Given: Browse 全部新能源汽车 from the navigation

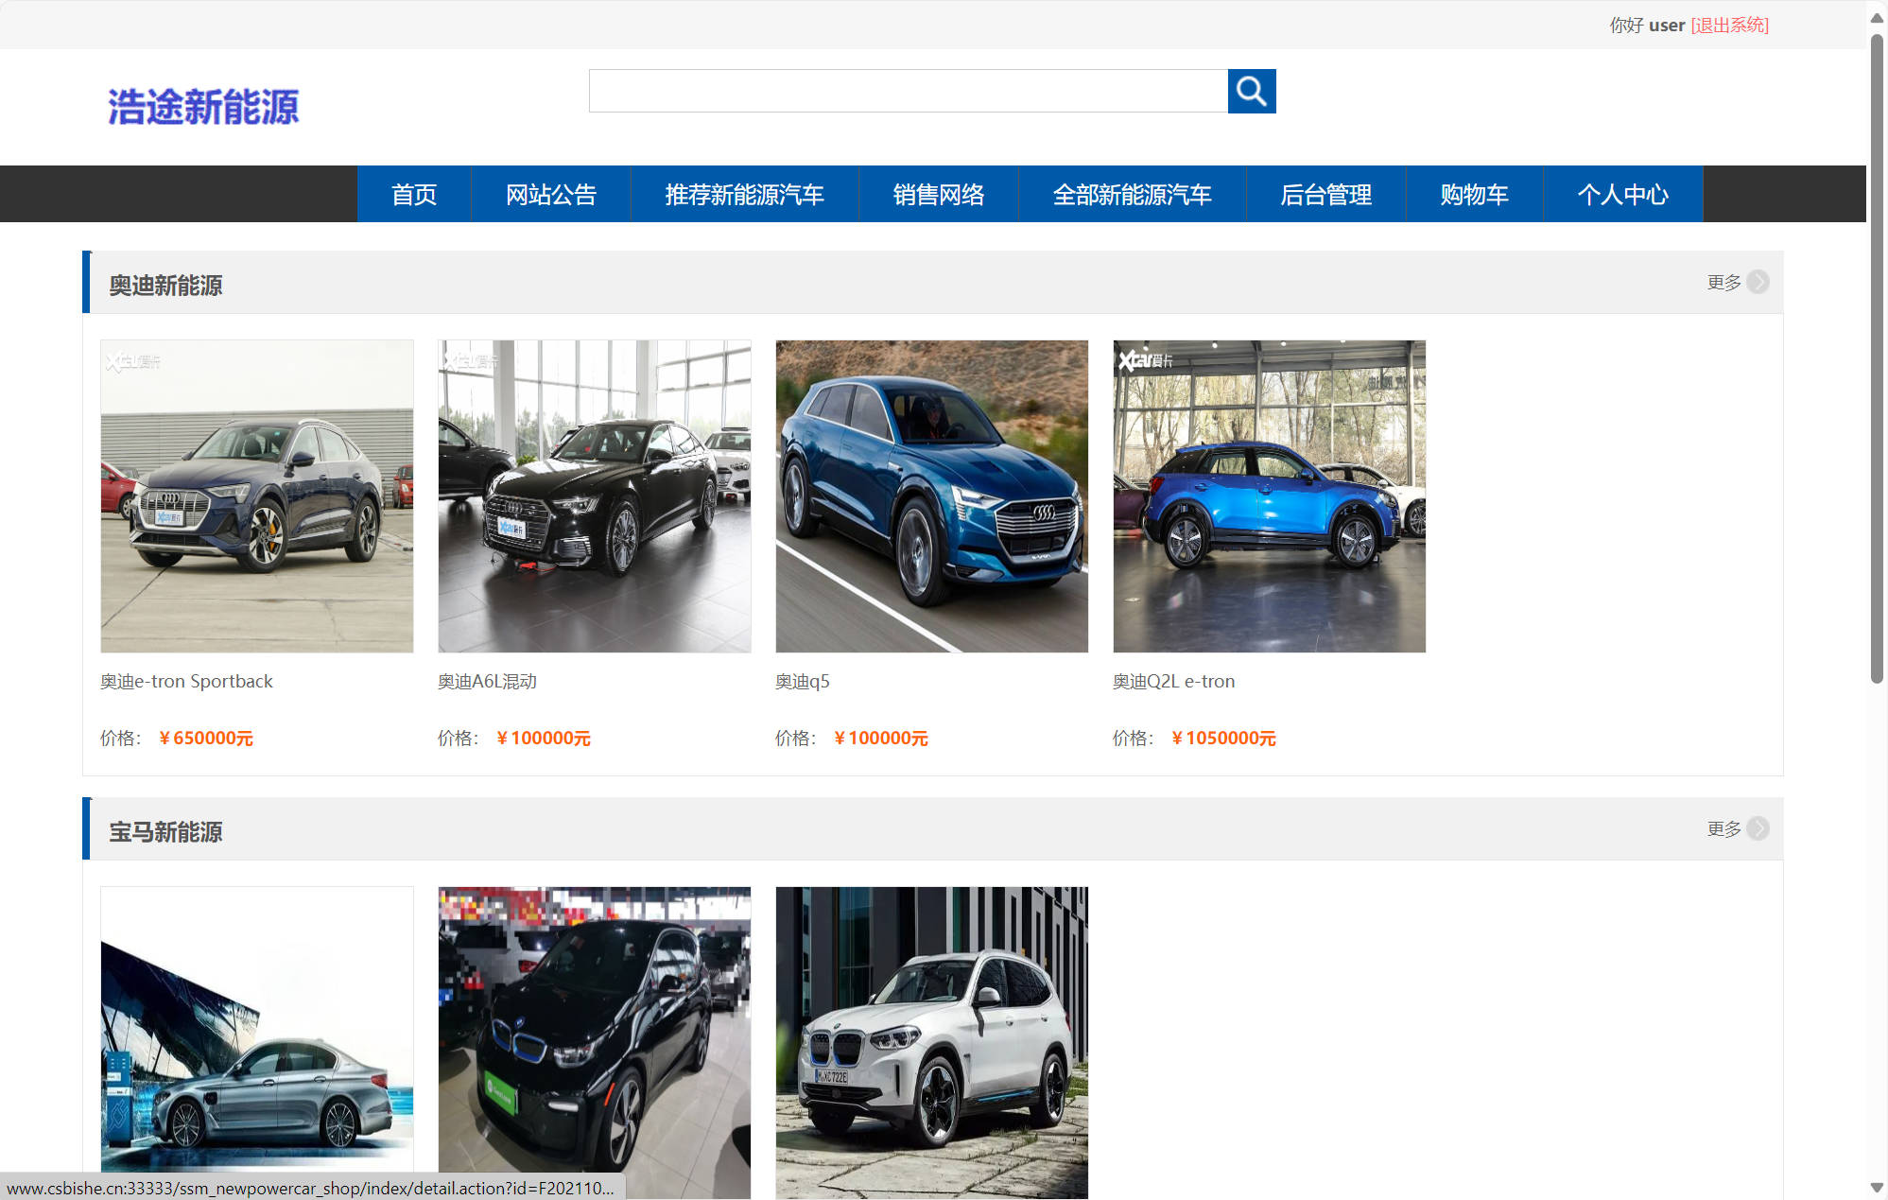Looking at the screenshot, I should [1132, 194].
